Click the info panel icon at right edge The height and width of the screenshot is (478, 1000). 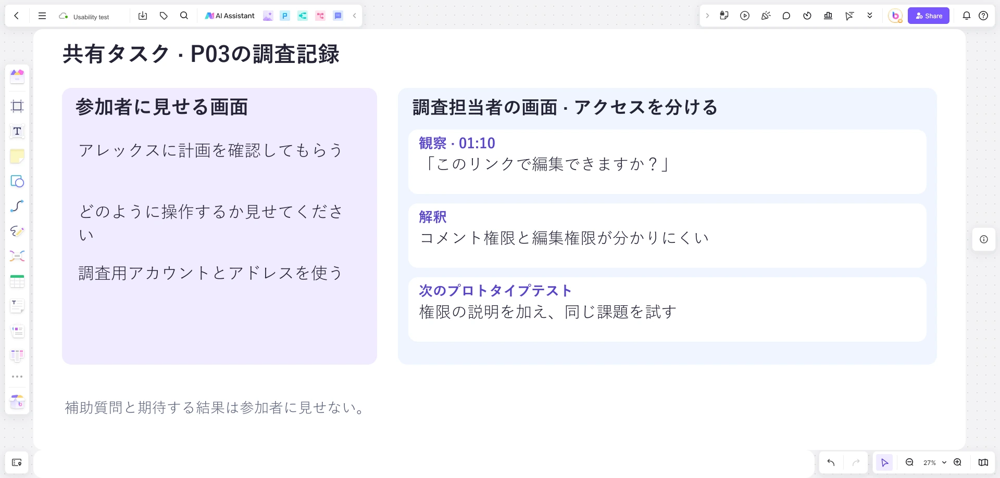point(984,239)
